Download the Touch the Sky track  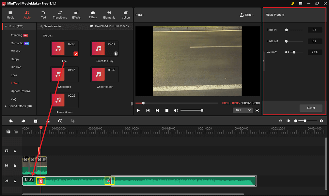[x=116, y=53]
